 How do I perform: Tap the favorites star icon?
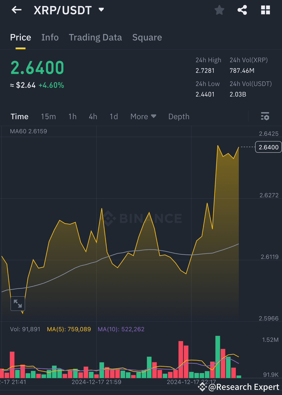(x=219, y=10)
